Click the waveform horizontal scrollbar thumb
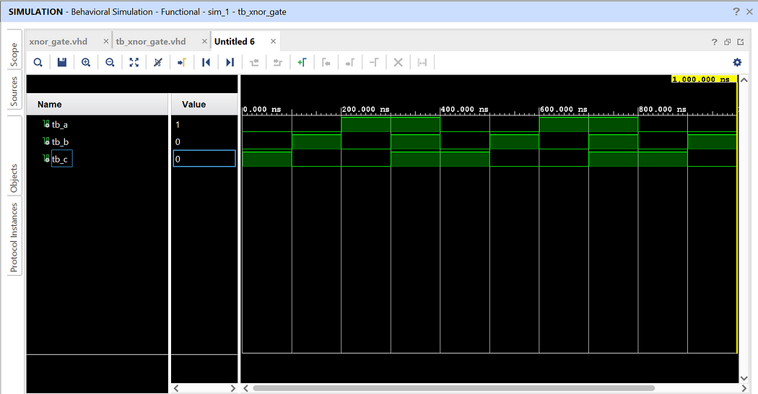Screen dimensions: 758x394 point(453,388)
